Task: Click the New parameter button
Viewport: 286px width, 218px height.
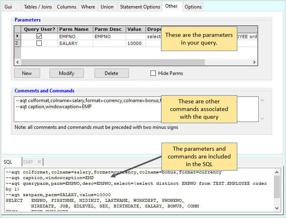Action: tap(27, 73)
